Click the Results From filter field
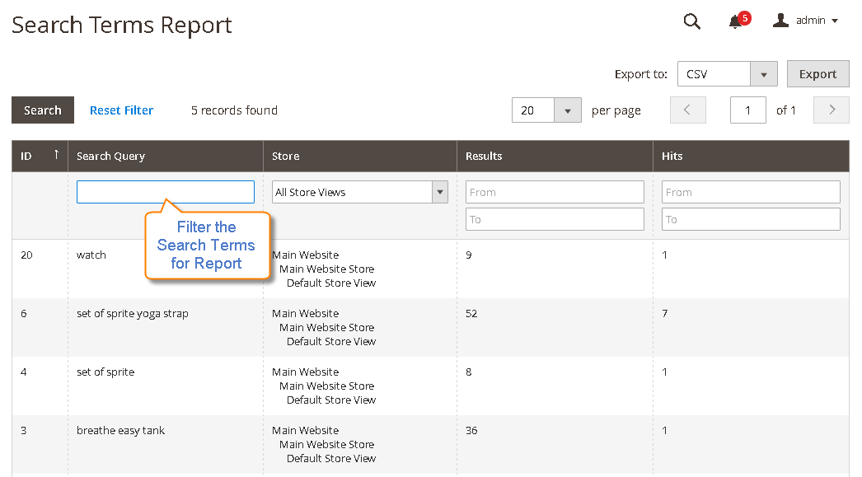This screenshot has width=862, height=477. tap(555, 191)
